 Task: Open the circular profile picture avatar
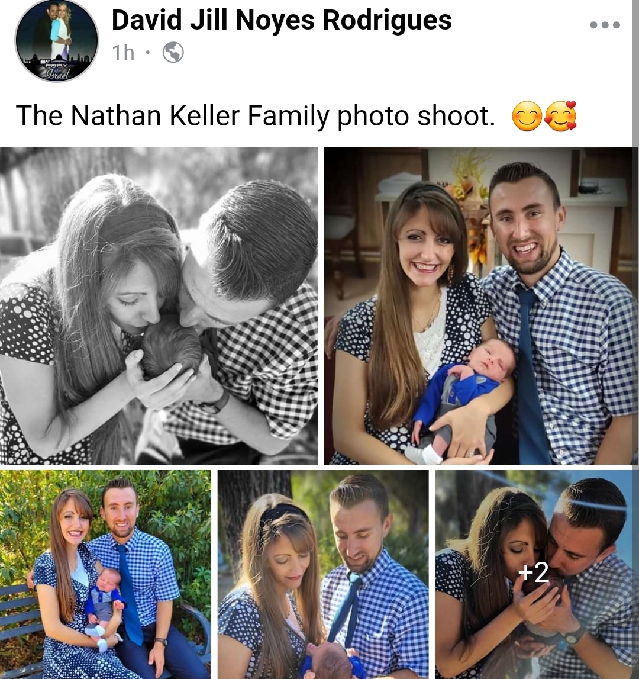point(57,41)
